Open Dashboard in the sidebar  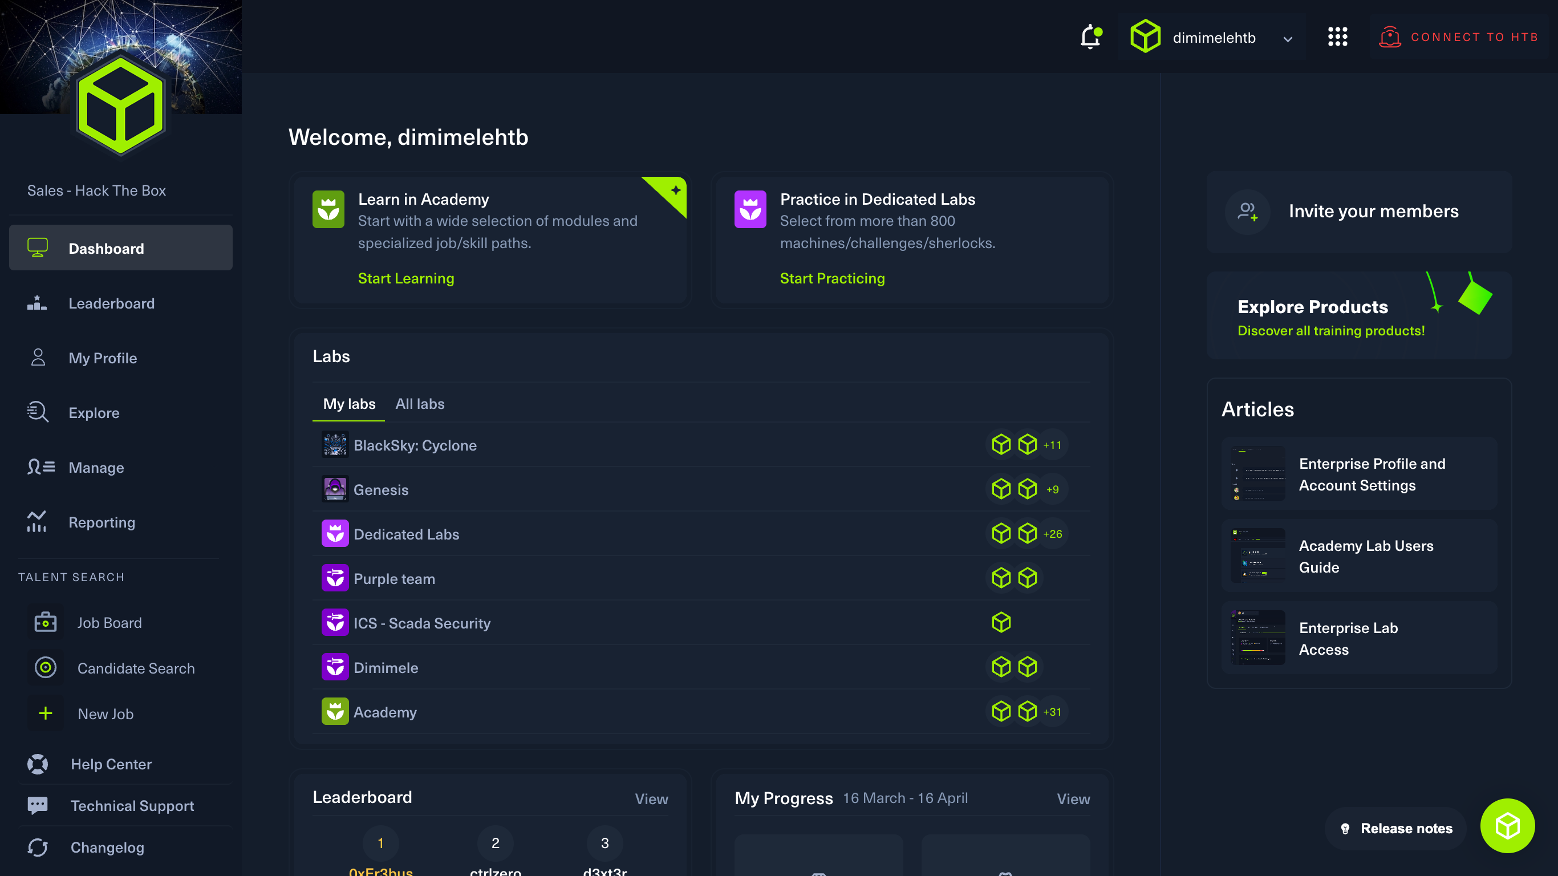click(121, 248)
